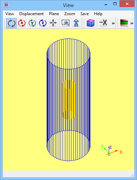Open the Save menu
137x180 pixels.
[85, 14]
